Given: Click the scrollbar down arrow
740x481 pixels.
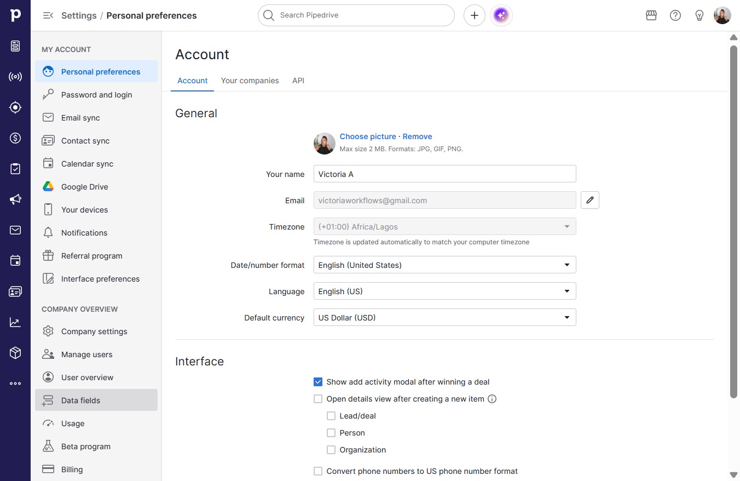Looking at the screenshot, I should point(734,474).
